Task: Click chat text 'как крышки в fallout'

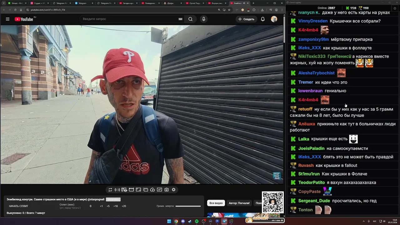Action: (x=336, y=165)
